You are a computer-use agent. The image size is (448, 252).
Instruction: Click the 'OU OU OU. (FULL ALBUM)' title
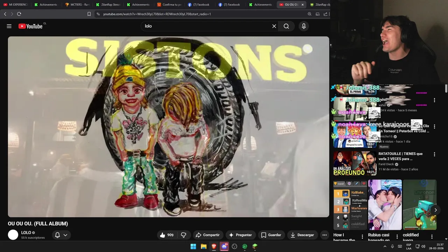pos(38,224)
